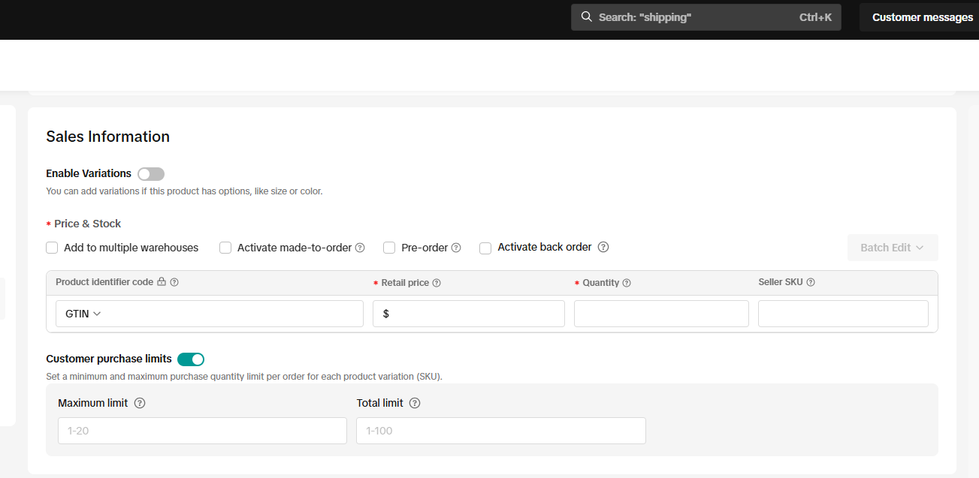Image resolution: width=979 pixels, height=478 pixels.
Task: Focus the Maximum limit input field
Action: point(202,431)
